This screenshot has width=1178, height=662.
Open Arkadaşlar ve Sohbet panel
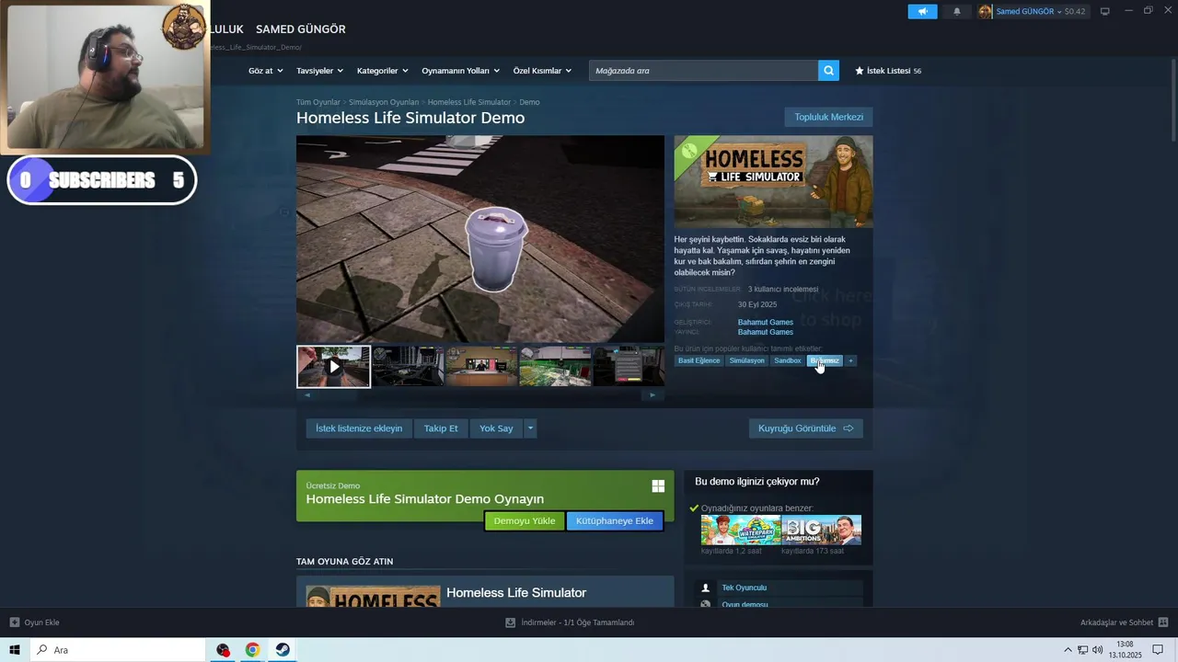[1124, 622]
